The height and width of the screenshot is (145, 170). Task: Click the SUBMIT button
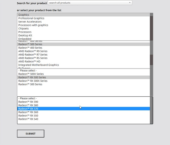(31, 133)
